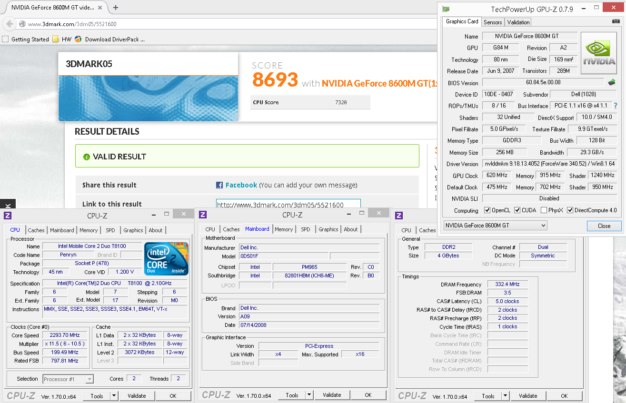The width and height of the screenshot is (626, 403).
Task: Click the GPU-Z title bar app icon
Action: click(446, 9)
